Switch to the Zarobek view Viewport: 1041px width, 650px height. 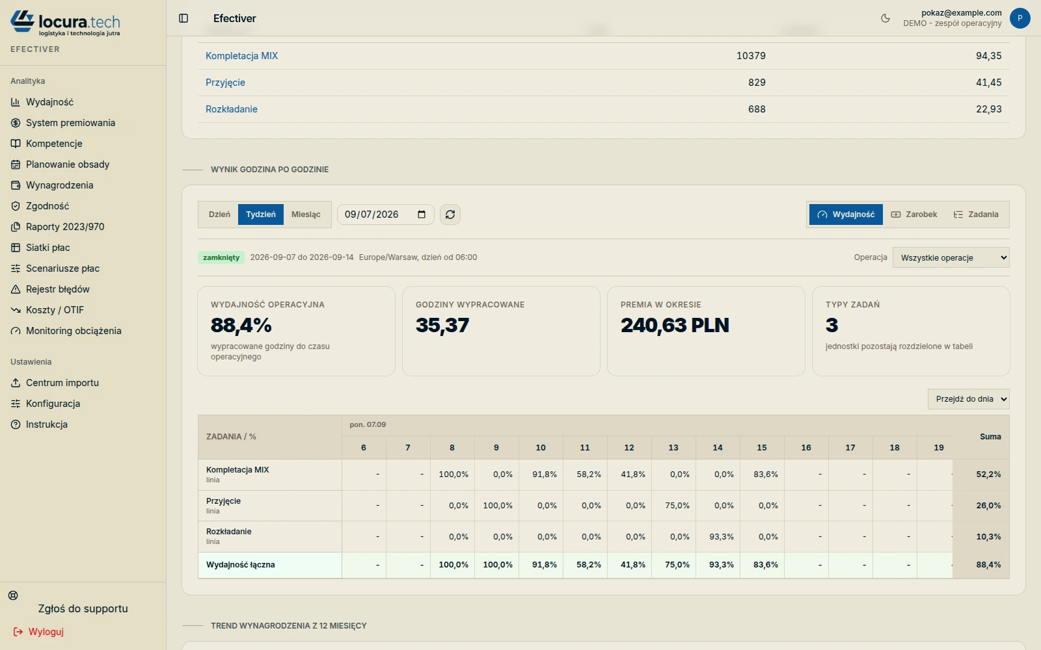click(x=914, y=214)
